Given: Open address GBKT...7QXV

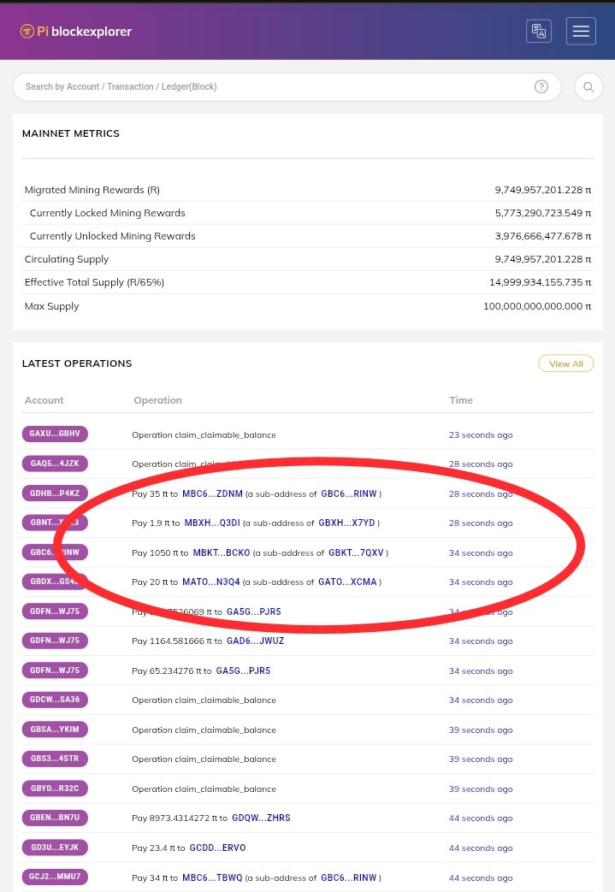Looking at the screenshot, I should click(356, 553).
